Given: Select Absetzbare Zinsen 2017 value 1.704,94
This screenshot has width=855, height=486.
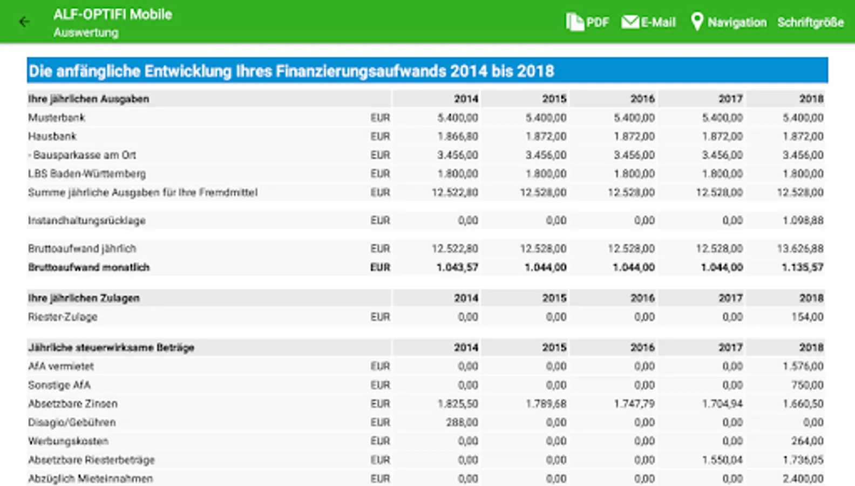Looking at the screenshot, I should [x=723, y=404].
